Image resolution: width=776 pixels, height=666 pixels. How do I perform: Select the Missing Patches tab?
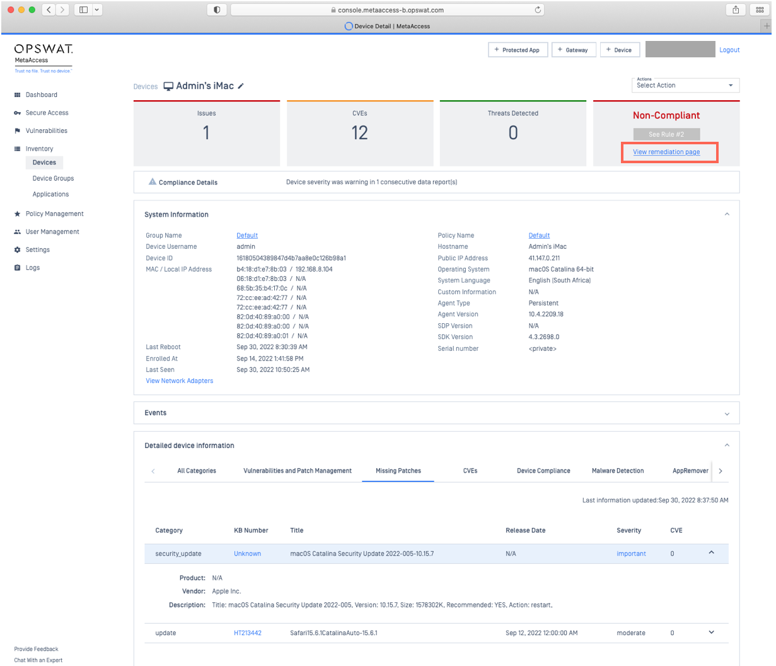pyautogui.click(x=398, y=471)
